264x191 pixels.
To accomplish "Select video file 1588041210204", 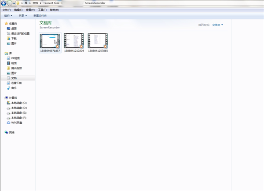I will [x=74, y=43].
